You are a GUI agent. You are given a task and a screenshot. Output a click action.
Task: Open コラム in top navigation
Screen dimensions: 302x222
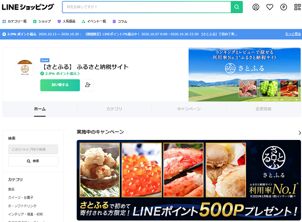click(122, 21)
